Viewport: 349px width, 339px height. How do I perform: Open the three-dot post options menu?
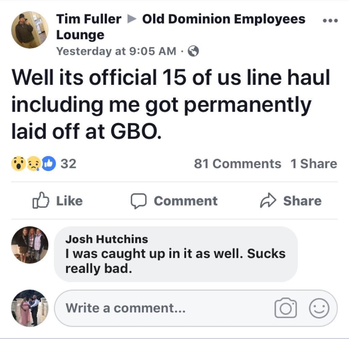[x=330, y=21]
